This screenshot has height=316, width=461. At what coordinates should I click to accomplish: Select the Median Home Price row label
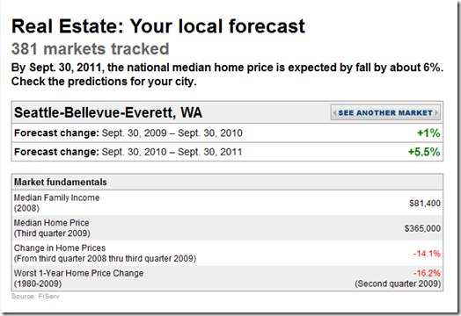coord(52,228)
